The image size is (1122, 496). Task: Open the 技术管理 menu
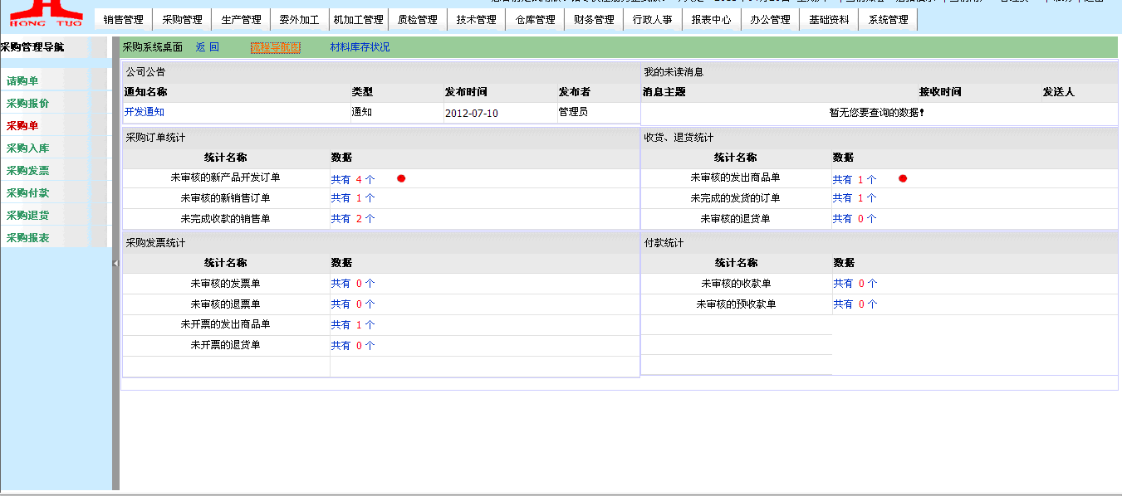(x=477, y=20)
